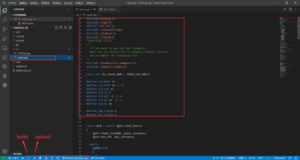
Task: Click the PlatformIO Clean trash icon
Action: pyautogui.click(x=40, y=158)
